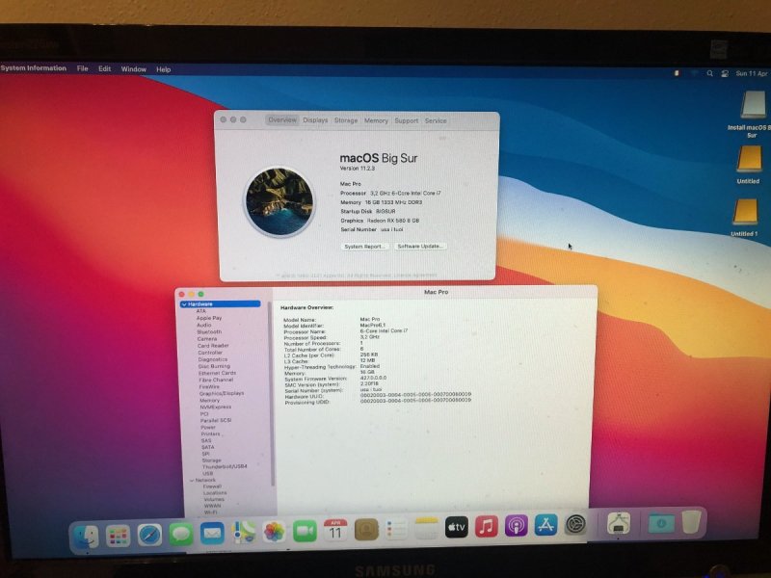Open the Help menu

(x=163, y=69)
